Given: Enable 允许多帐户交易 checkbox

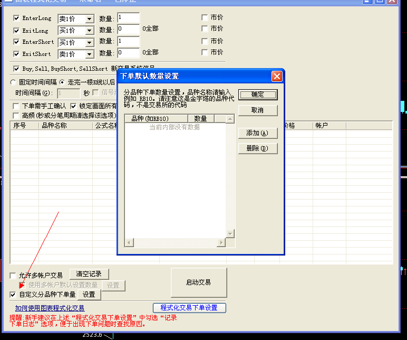Looking at the screenshot, I should click(x=13, y=275).
